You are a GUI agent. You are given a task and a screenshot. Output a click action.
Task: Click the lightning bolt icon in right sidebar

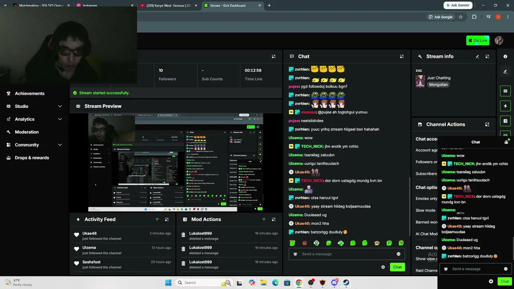pyautogui.click(x=505, y=106)
